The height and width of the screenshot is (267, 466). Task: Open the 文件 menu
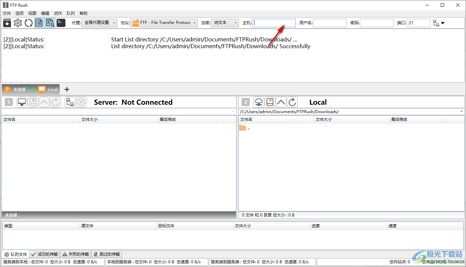click(x=7, y=13)
